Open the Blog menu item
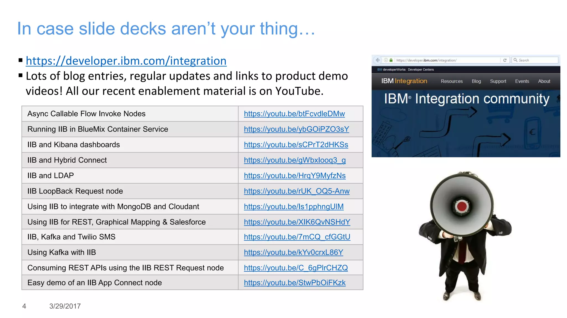 coord(476,81)
